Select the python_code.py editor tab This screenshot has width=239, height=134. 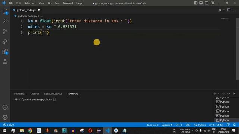click(x=26, y=10)
